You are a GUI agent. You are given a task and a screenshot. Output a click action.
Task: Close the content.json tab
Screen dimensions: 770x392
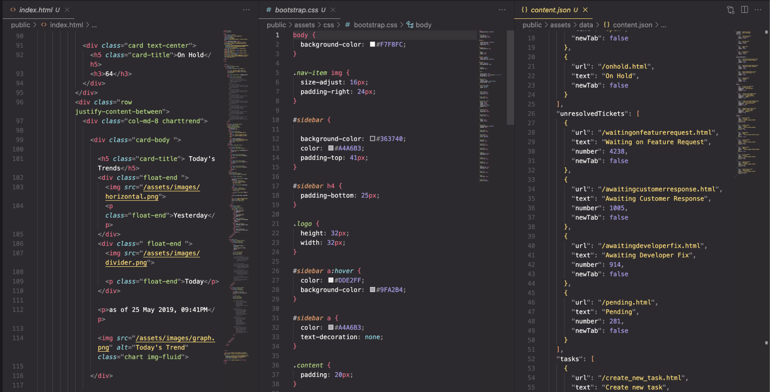585,10
